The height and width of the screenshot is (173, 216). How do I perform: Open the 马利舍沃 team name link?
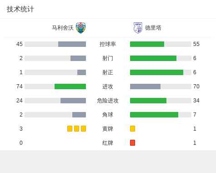click(x=63, y=28)
